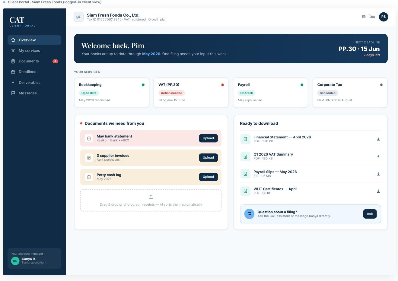The width and height of the screenshot is (398, 281).
Task: Click the Deliverables download icon in sidebar
Action: coord(13,82)
